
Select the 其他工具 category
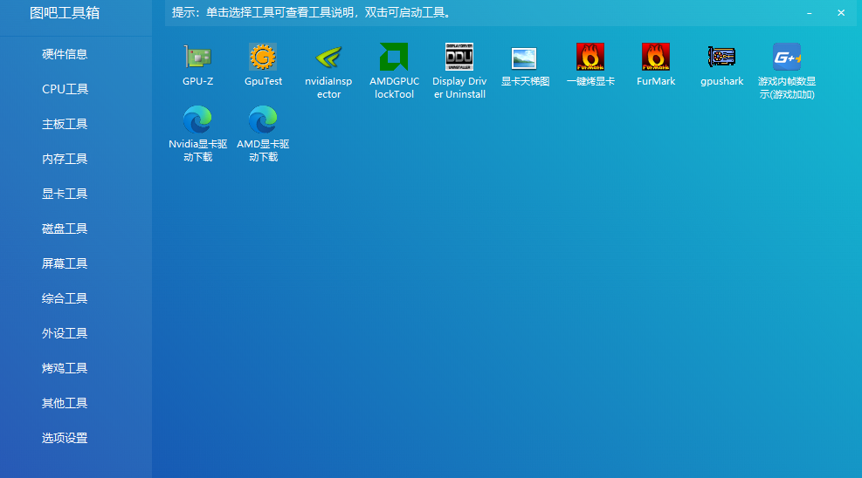click(x=65, y=403)
